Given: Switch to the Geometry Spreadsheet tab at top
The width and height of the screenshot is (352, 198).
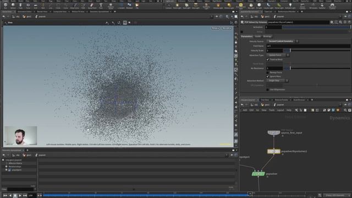Looking at the screenshot, I should point(99,12).
